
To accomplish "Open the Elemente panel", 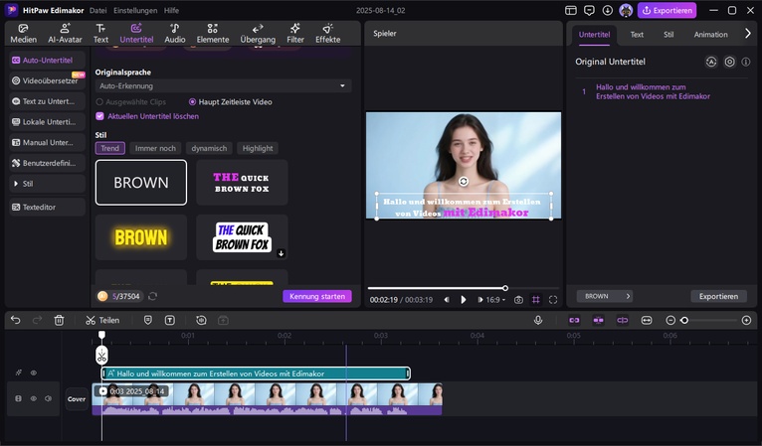I will 212,34.
